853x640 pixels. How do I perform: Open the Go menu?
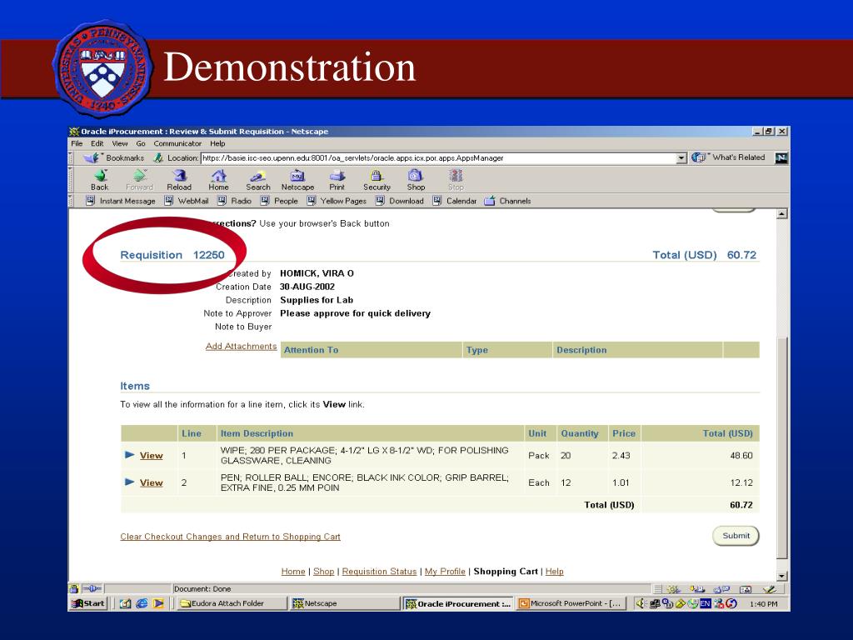point(141,143)
